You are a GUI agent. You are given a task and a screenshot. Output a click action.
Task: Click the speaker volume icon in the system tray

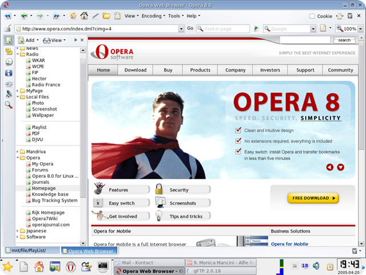click(x=316, y=266)
